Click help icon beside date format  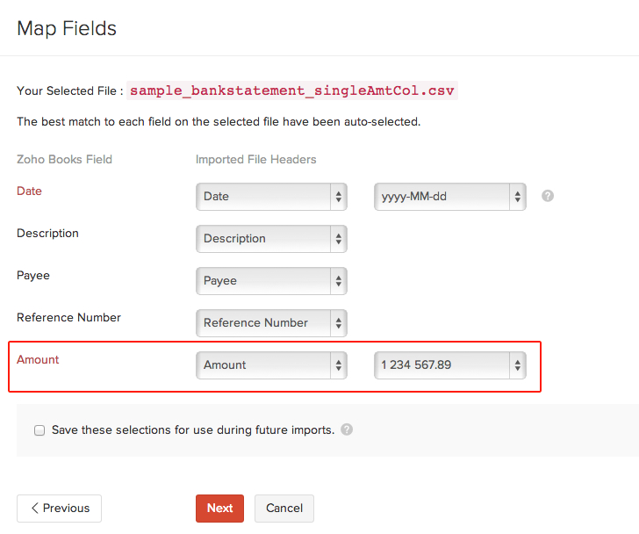(548, 196)
